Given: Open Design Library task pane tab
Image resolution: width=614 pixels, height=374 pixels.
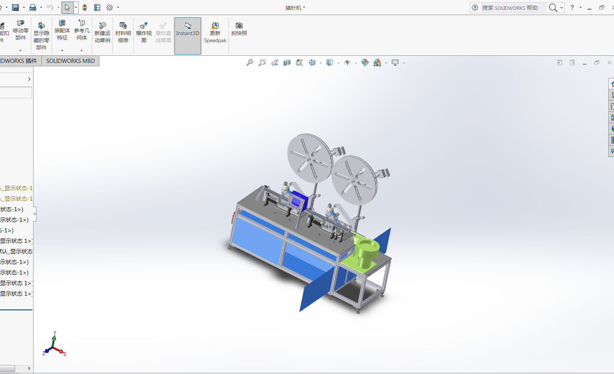Looking at the screenshot, I should pos(612,95).
